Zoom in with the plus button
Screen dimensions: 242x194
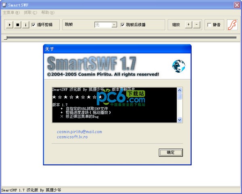tap(188, 24)
